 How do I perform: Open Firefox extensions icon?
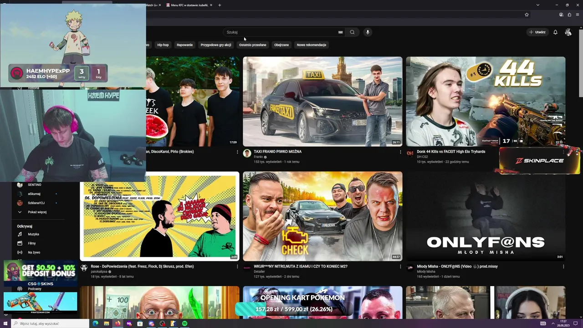(569, 15)
